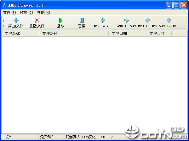
Task: Click the toolbar drag grip handle
Action: pyautogui.click(x=3, y=23)
